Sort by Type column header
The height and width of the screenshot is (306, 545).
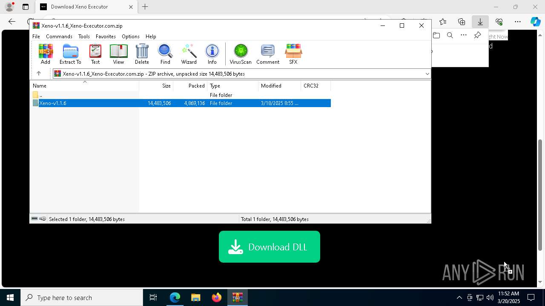[x=233, y=86]
